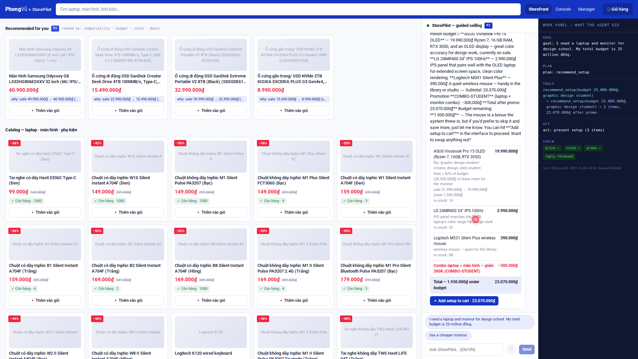Open the Havit E336C headset image
The width and height of the screenshot is (638, 359).
[x=45, y=157]
